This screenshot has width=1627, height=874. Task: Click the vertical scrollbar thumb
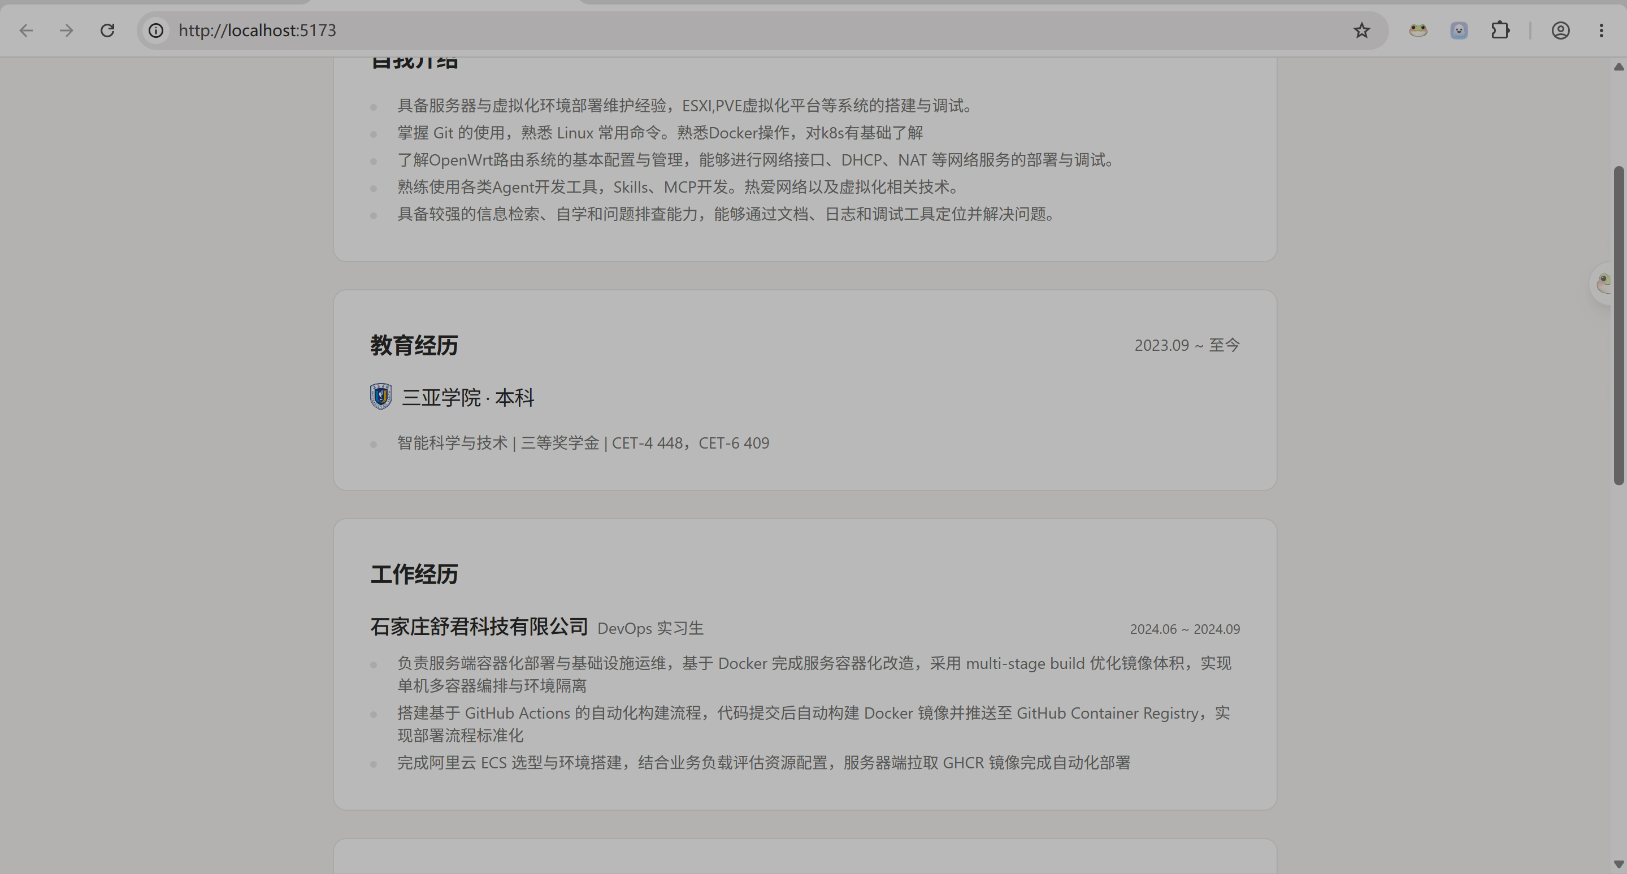[1619, 326]
